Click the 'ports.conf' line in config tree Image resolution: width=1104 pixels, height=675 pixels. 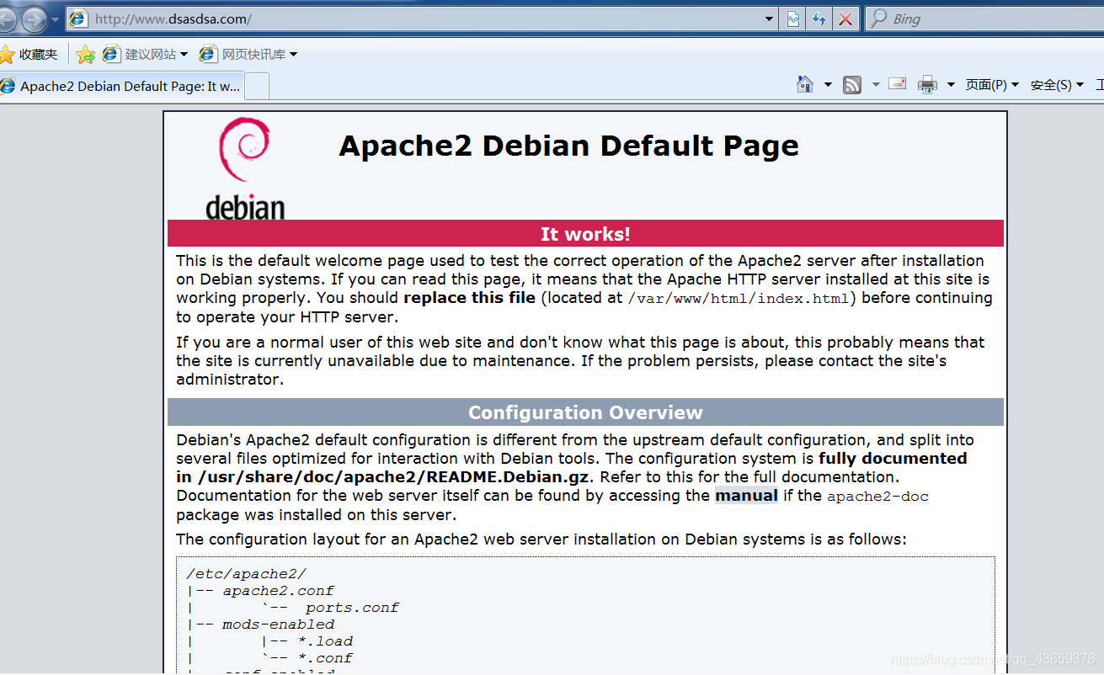pyautogui.click(x=352, y=608)
